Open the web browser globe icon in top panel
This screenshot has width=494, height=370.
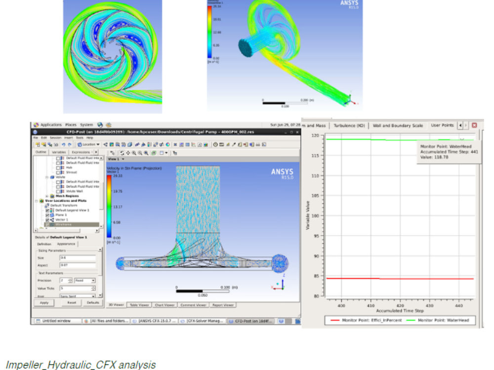click(100, 125)
